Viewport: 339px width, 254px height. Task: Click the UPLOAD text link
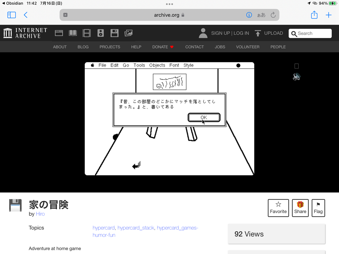point(274,33)
